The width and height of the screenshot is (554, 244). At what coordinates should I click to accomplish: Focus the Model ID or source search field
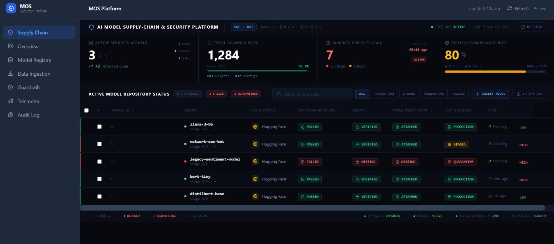point(312,94)
